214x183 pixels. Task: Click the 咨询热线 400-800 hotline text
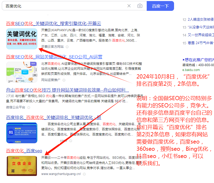(198, 65)
